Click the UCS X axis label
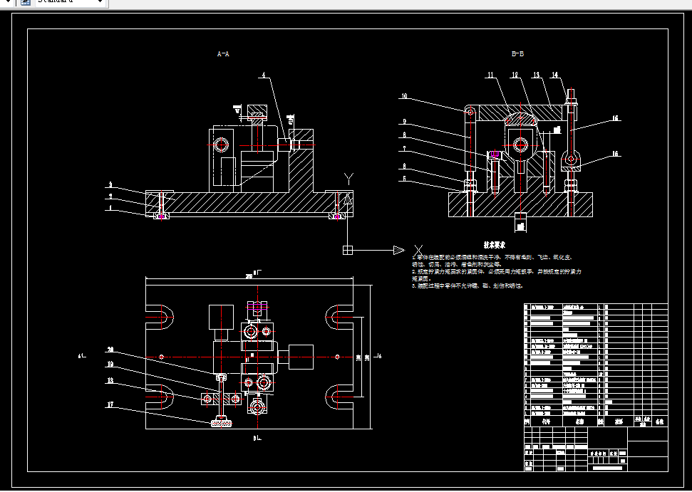692x492 pixels. coord(418,251)
